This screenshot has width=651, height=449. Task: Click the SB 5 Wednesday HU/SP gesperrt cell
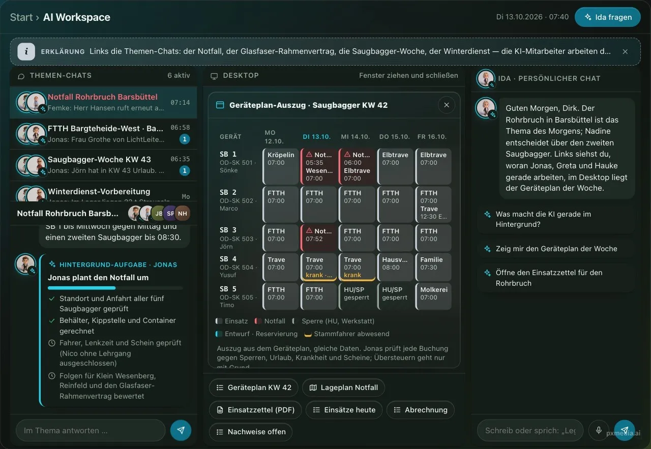pos(357,296)
